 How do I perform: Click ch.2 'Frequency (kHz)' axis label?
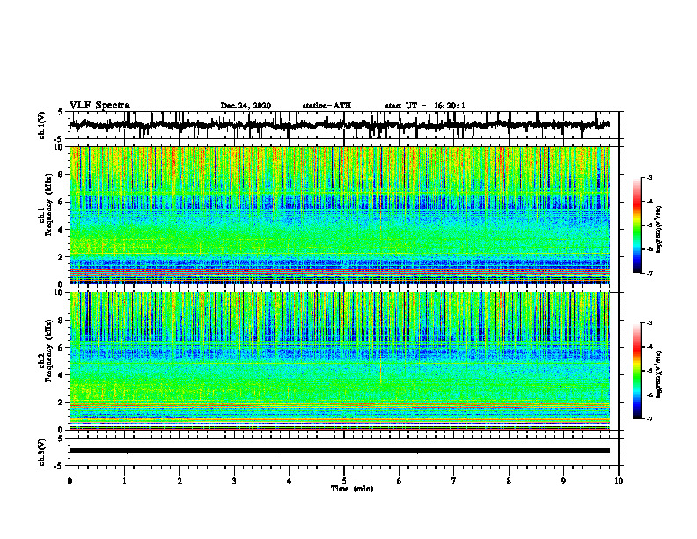[x=48, y=351]
